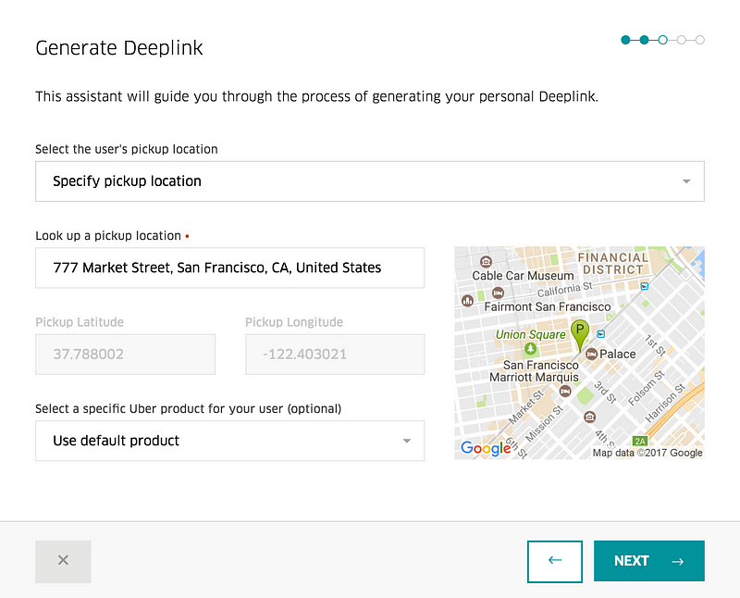Click dropdown arrow of pickup location selector
Image resolution: width=740 pixels, height=598 pixels.
point(686,181)
